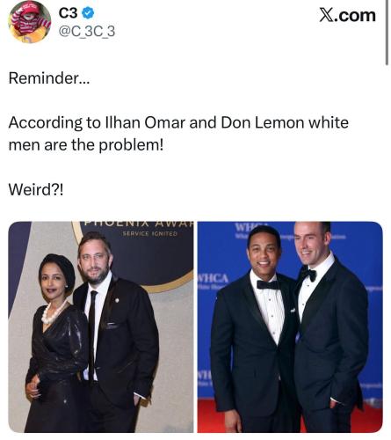391x440 pixels.
Task: Open the C3 display name
Action: (68, 13)
